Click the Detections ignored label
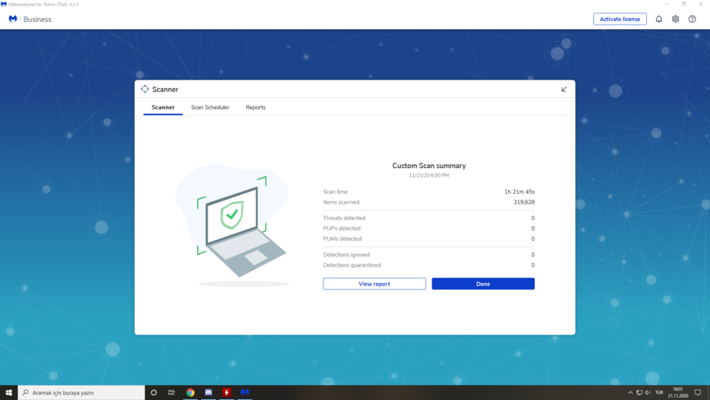 [x=346, y=255]
